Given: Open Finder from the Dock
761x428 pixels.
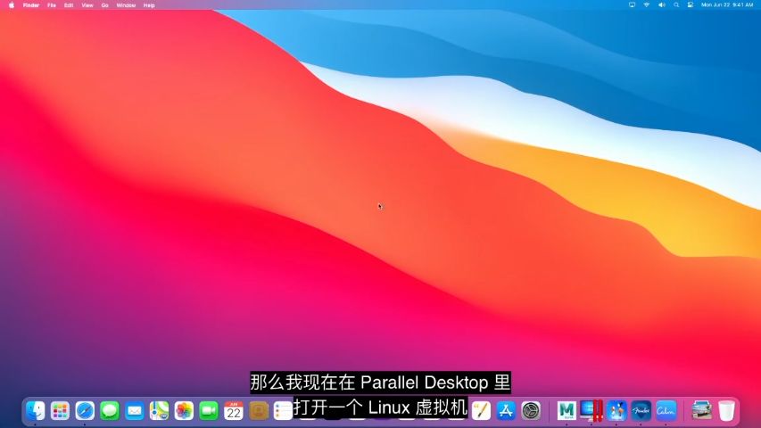Looking at the screenshot, I should click(x=36, y=410).
